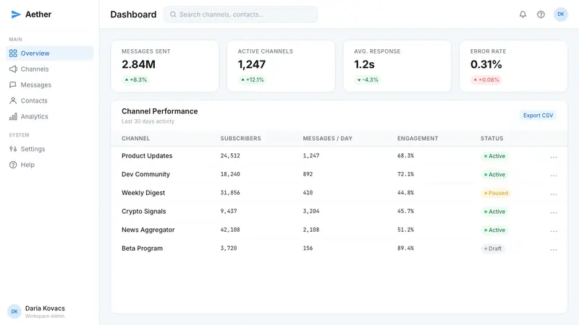Sort by STATUS column header
The height and width of the screenshot is (325, 579).
tap(492, 139)
